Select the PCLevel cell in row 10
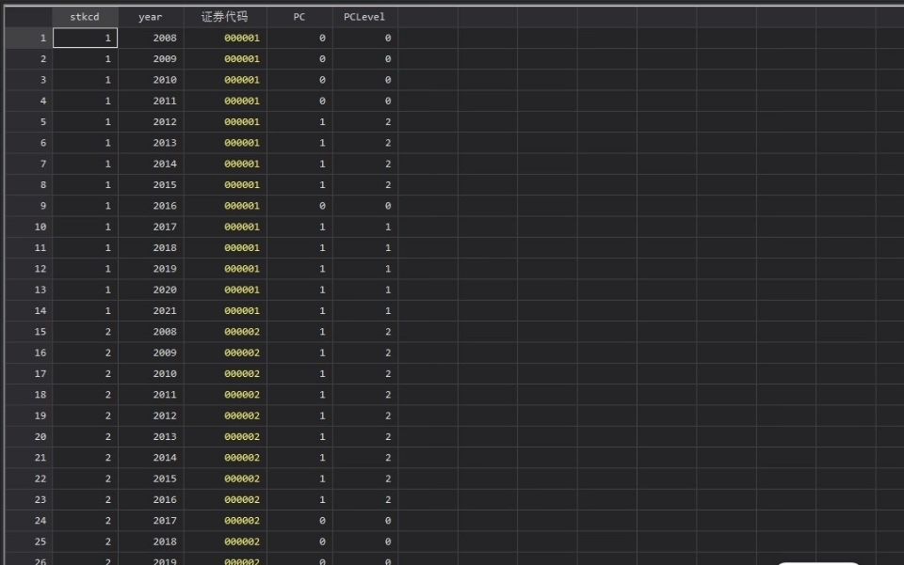 364,227
